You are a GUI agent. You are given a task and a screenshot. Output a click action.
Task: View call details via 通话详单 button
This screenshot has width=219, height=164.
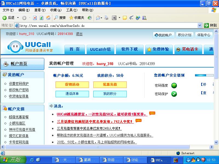tap(72, 94)
